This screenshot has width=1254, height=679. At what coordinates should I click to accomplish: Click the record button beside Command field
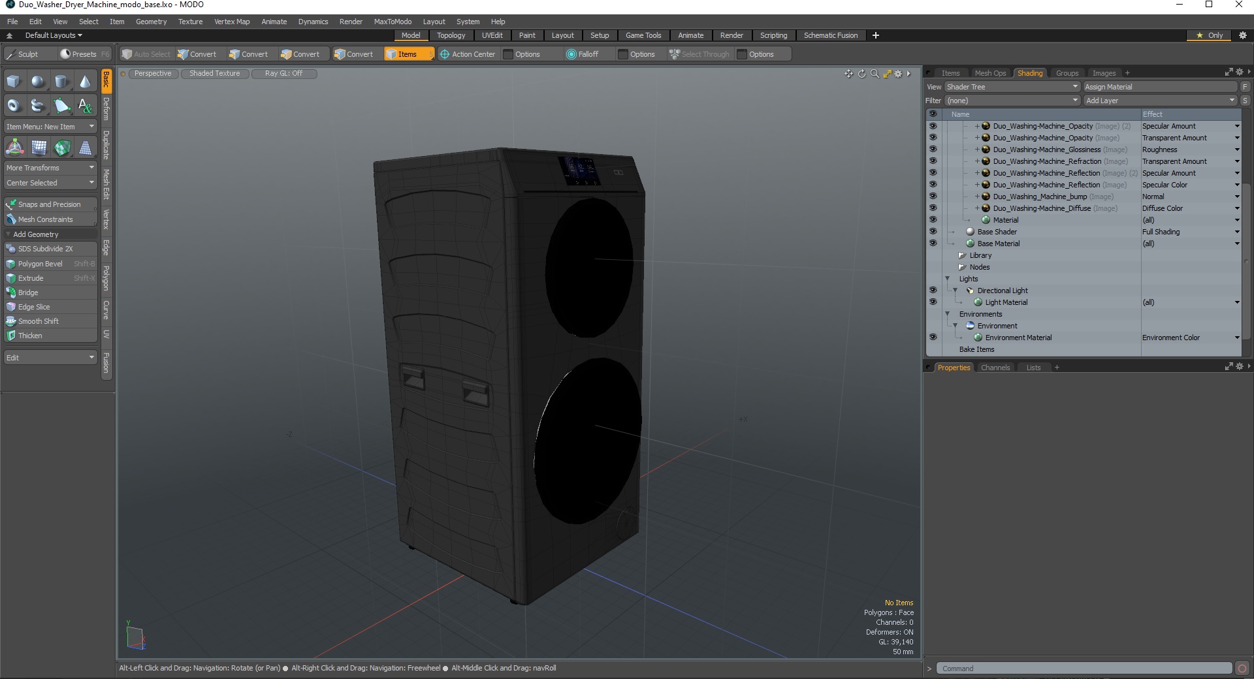coord(1242,668)
